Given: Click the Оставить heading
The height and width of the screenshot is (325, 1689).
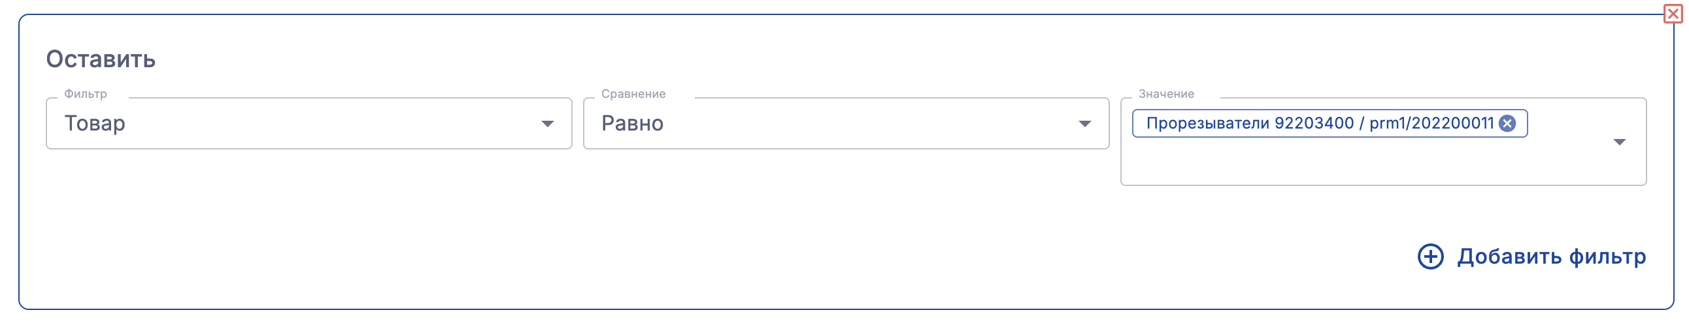Looking at the screenshot, I should point(101,59).
